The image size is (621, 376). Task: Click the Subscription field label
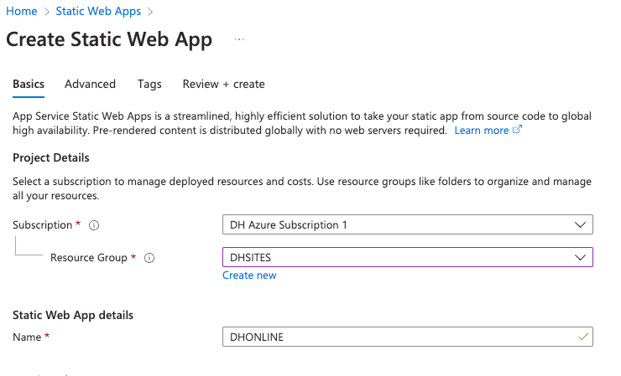click(42, 225)
